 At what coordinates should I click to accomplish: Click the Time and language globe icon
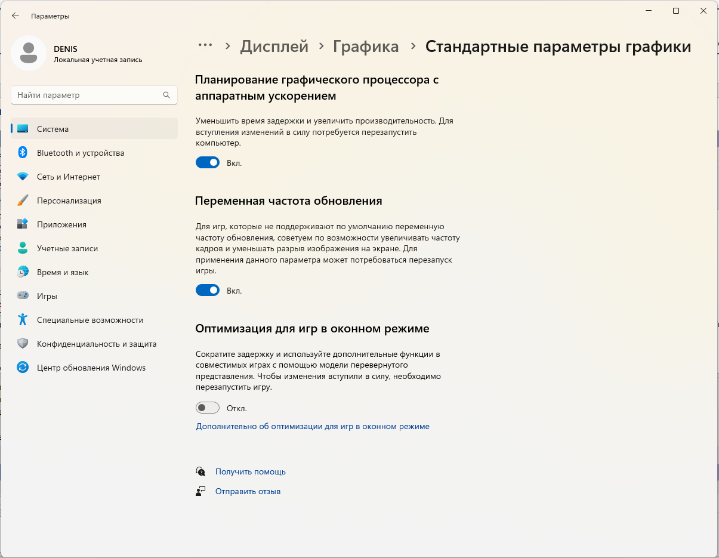pos(23,272)
